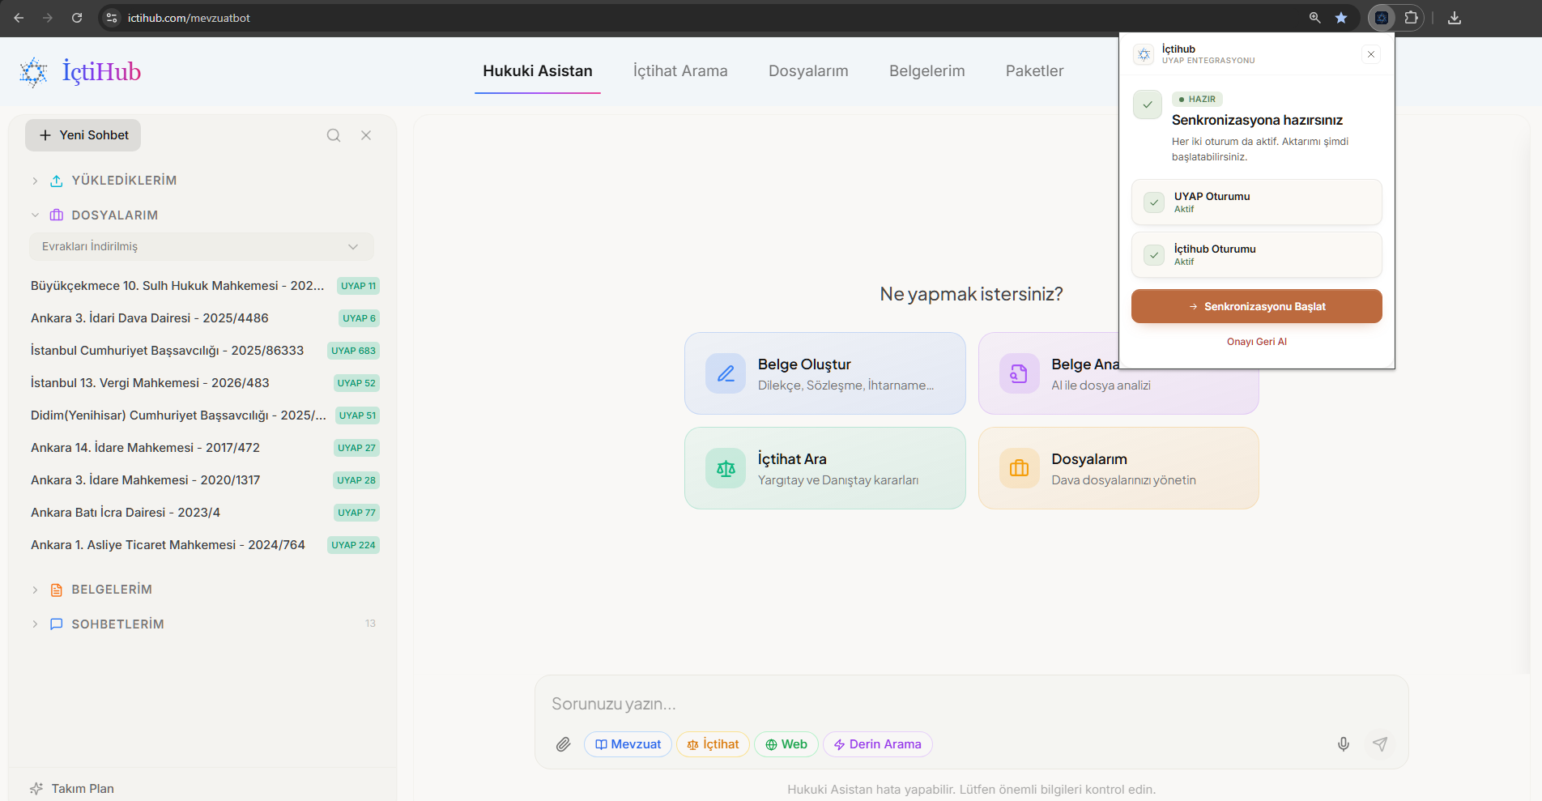Close the UYAP Entegrasyonu popup
The image size is (1542, 801).
pos(1371,54)
